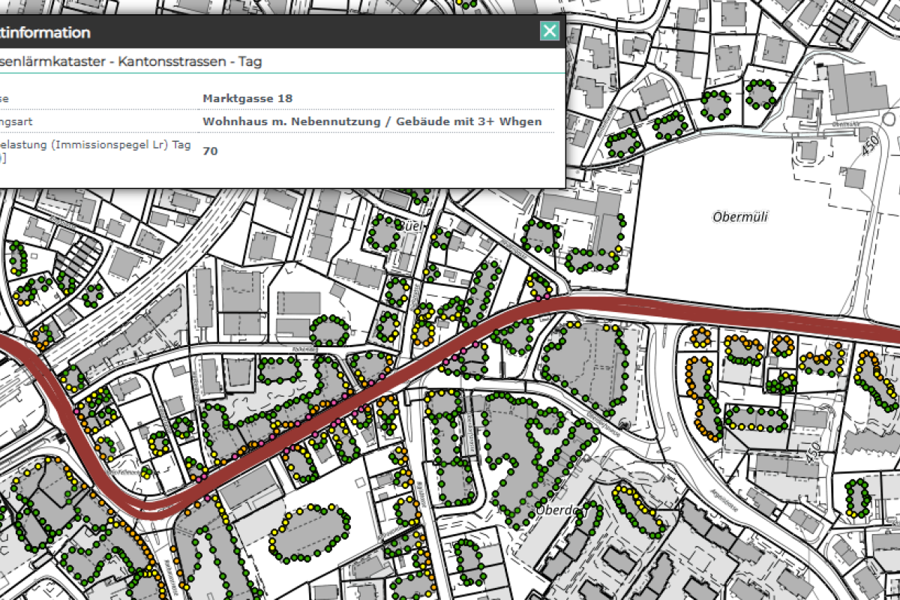Click the address value 'Marktgasse 18'
This screenshot has height=600, width=900.
point(247,98)
